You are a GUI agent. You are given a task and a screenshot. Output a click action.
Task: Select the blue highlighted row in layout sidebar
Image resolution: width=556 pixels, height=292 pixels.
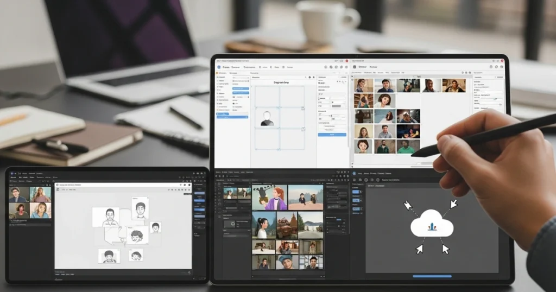point(232,117)
